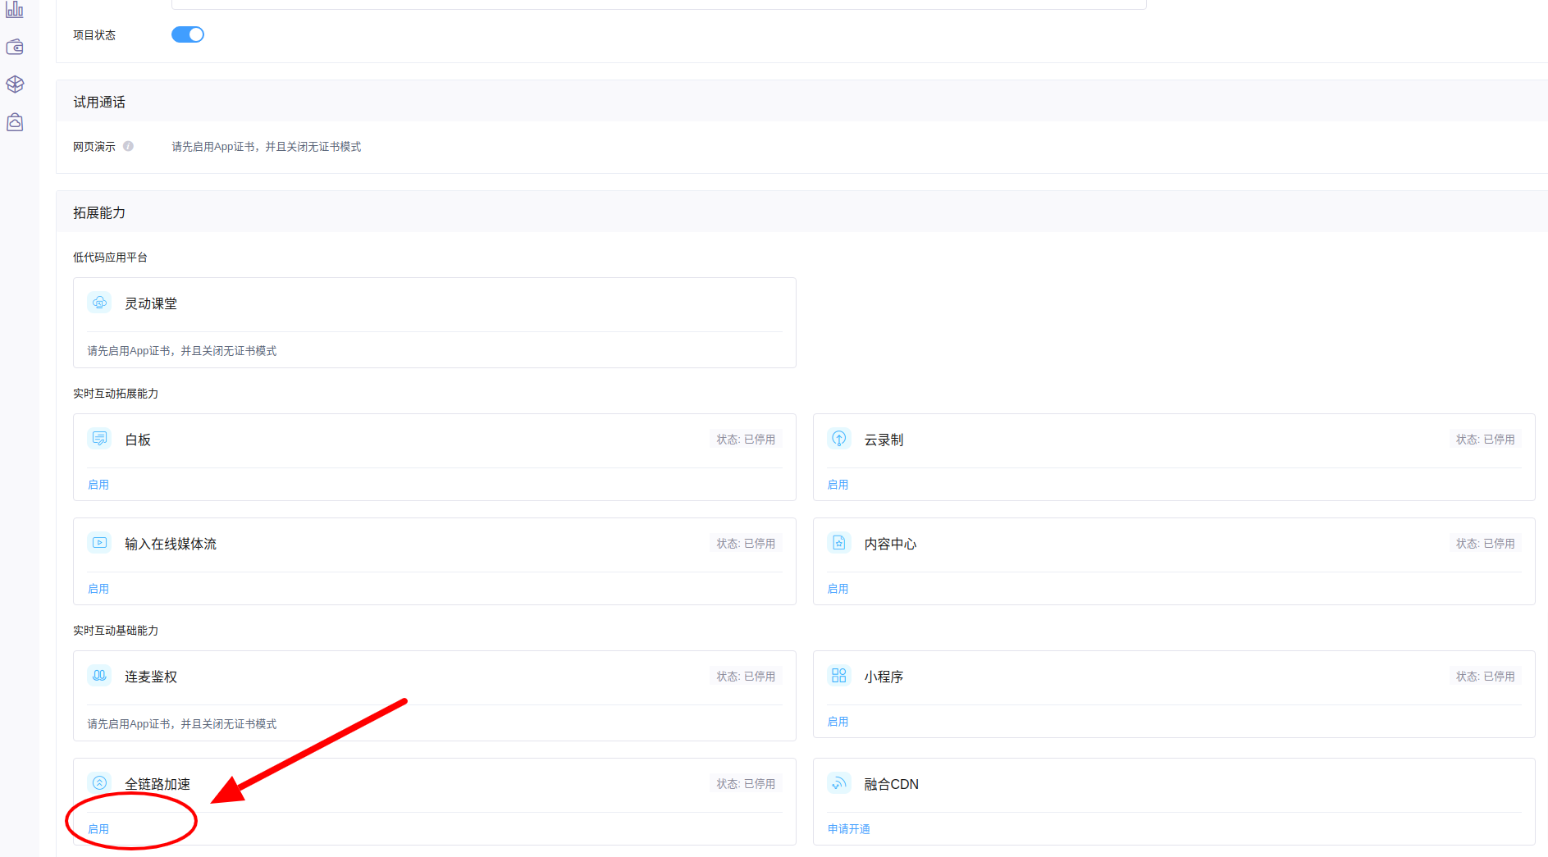
Task: Click the 灵动课堂 cloud icon
Action: coord(99,303)
